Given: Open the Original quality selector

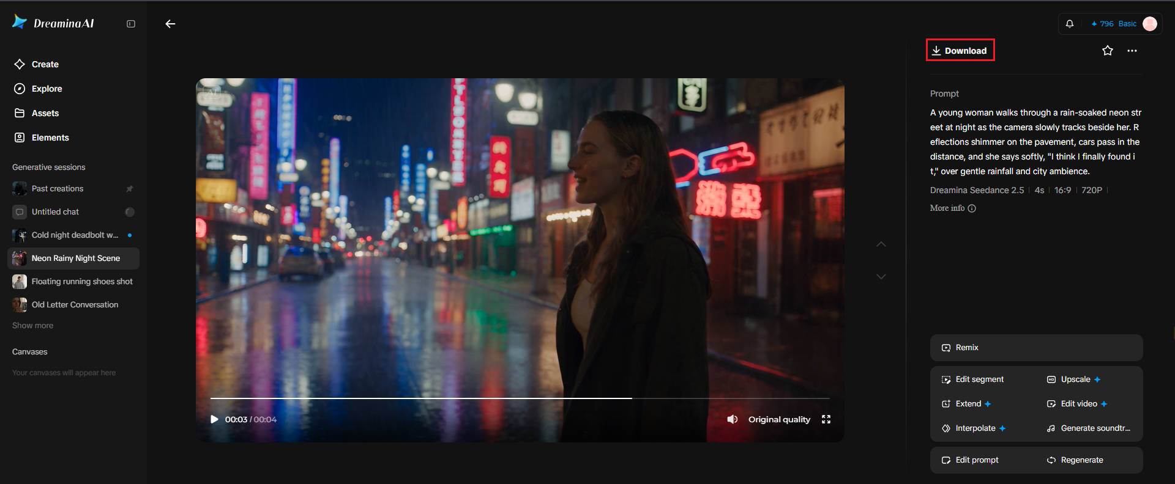Looking at the screenshot, I should (779, 419).
